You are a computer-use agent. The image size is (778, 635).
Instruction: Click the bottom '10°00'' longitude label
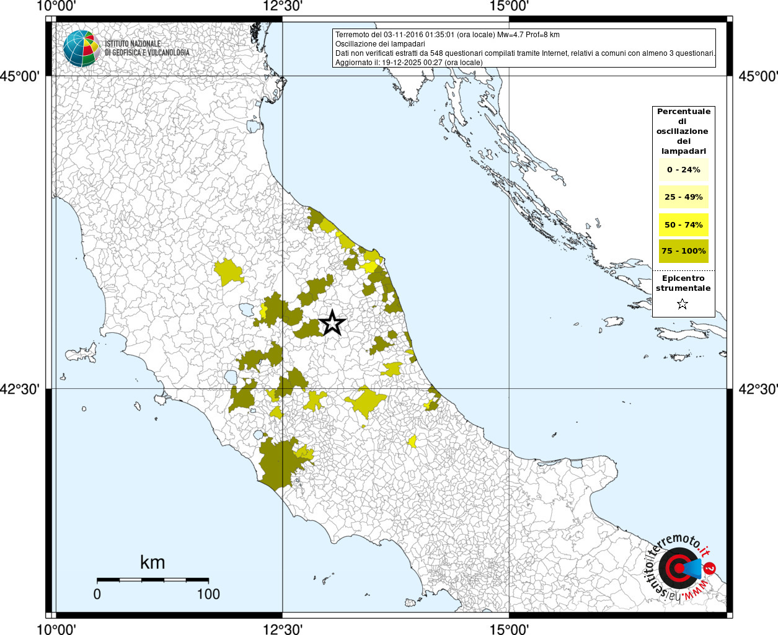pos(56,629)
